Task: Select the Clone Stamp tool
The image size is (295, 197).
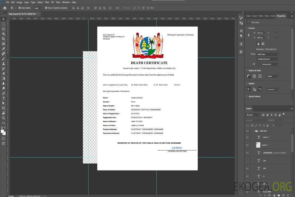Action: point(3,64)
